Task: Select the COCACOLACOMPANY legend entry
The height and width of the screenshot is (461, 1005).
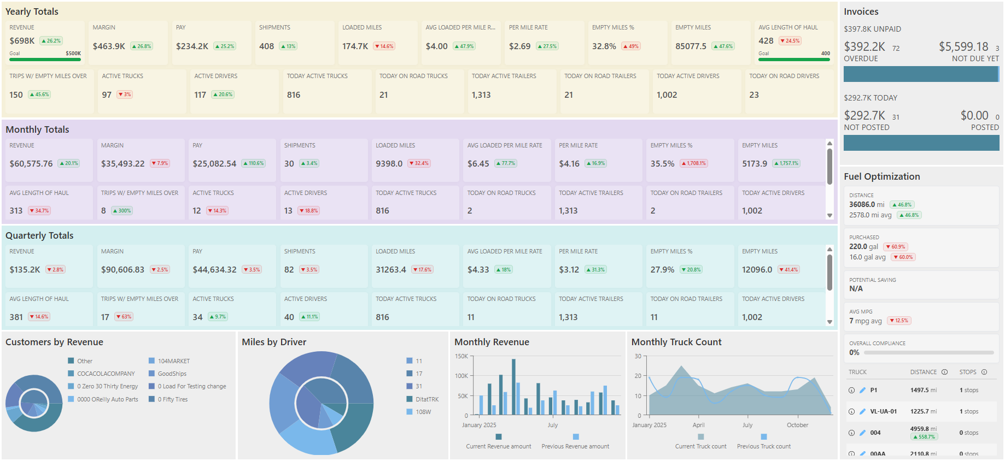Action: 106,374
